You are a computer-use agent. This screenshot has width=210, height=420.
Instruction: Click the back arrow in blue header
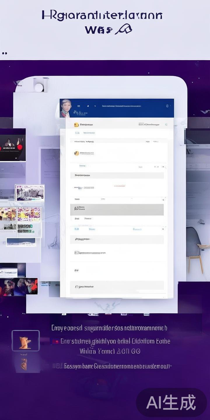(95, 106)
